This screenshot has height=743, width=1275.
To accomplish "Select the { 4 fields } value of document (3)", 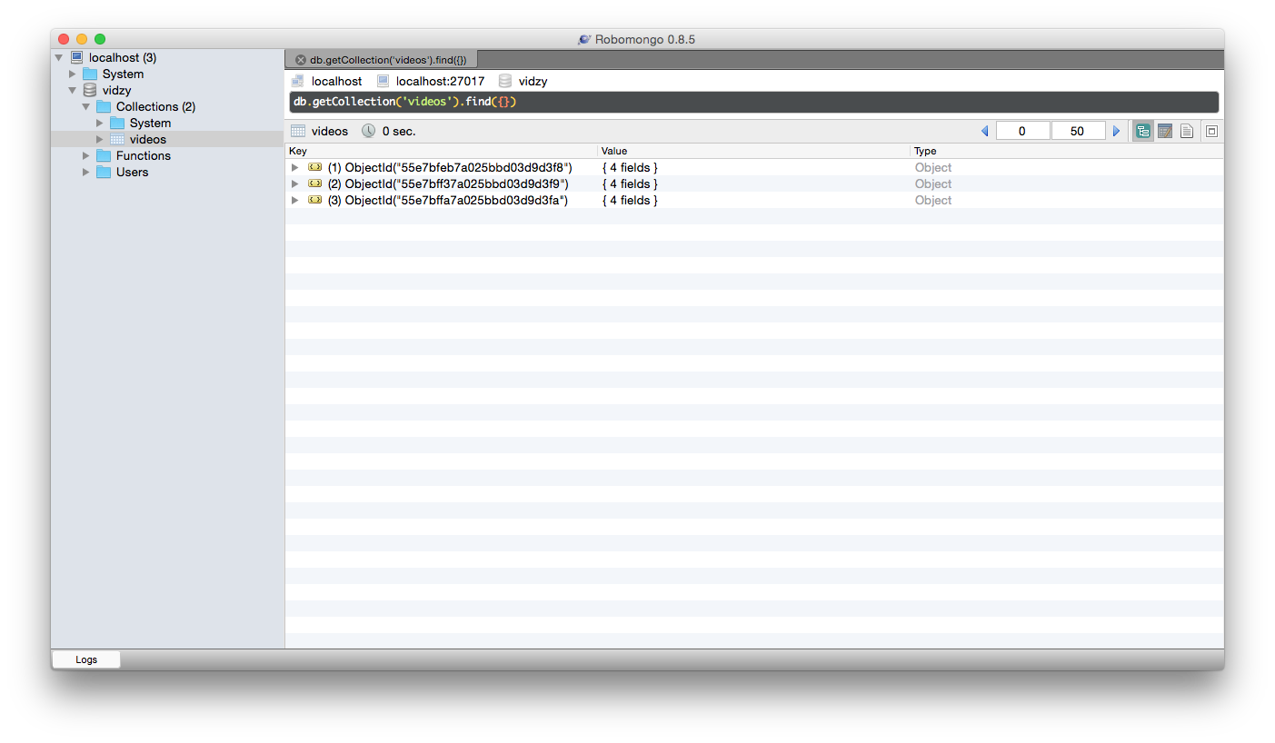I will tap(630, 200).
